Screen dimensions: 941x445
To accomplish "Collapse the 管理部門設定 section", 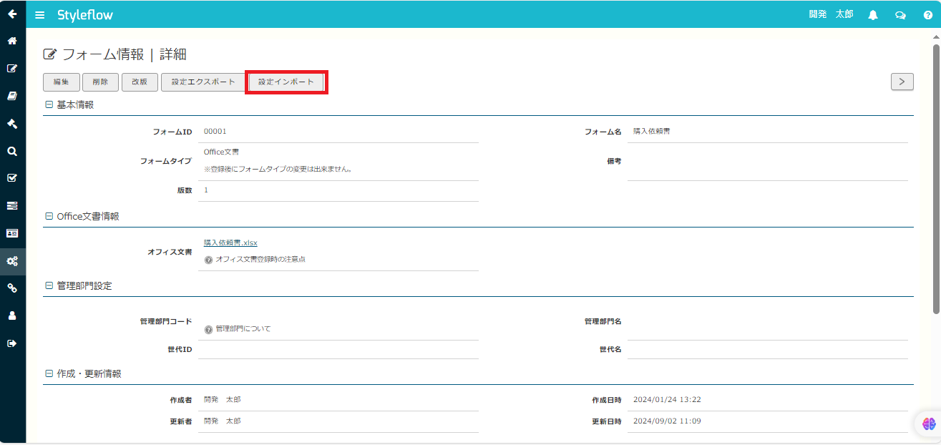I will [x=49, y=285].
